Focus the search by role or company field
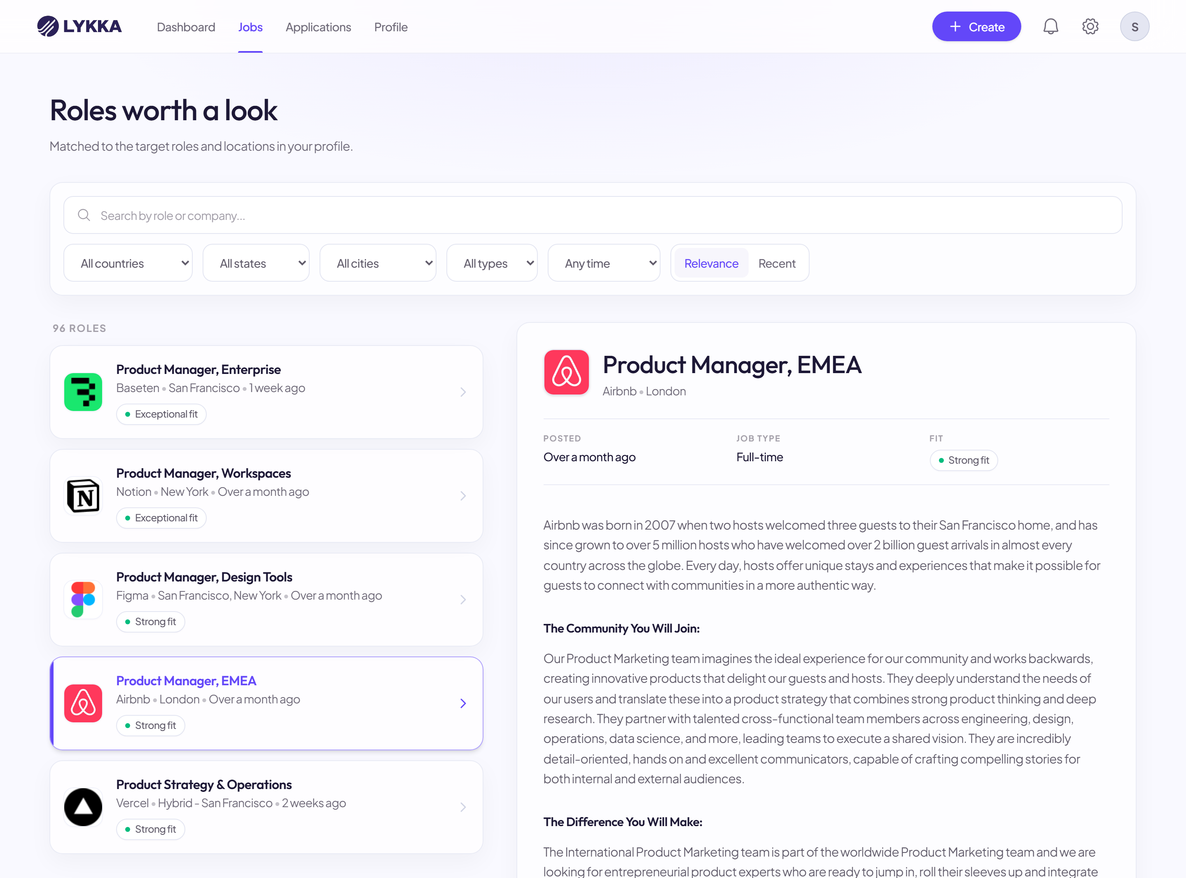The image size is (1186, 878). click(593, 215)
